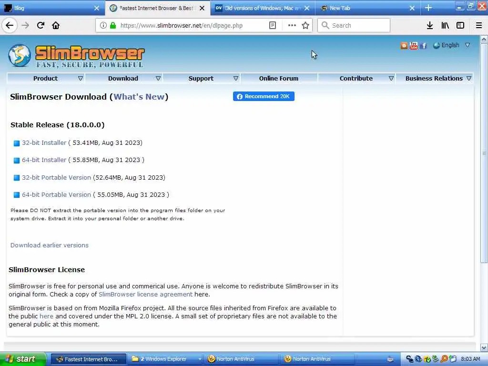
Task: Switch to the New Tab tab
Action: (367, 8)
